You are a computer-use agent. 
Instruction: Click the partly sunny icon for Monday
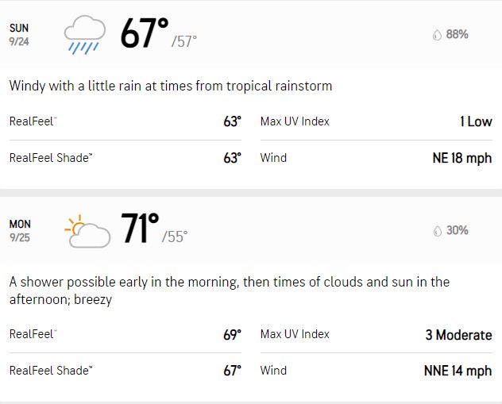(87, 231)
